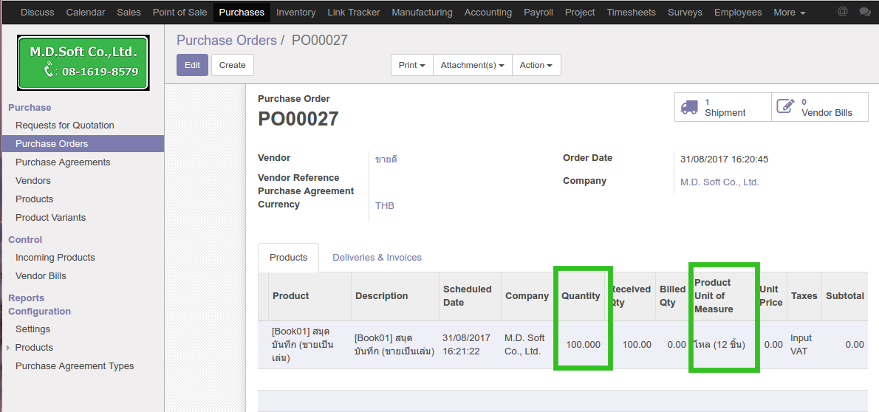This screenshot has width=879, height=412.
Task: Go to the Accounting module
Action: [488, 13]
